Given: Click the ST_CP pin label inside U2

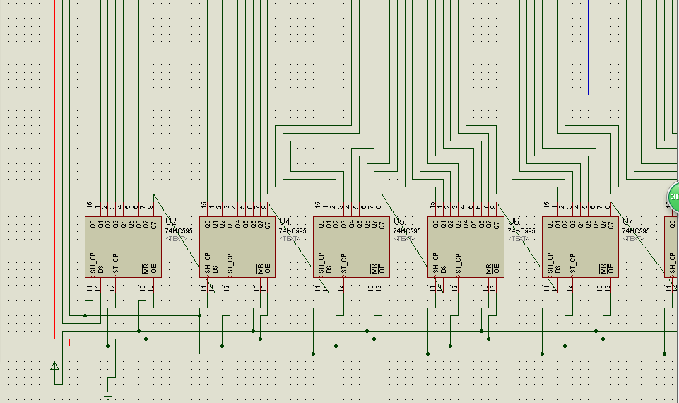Looking at the screenshot, I should 116,264.
